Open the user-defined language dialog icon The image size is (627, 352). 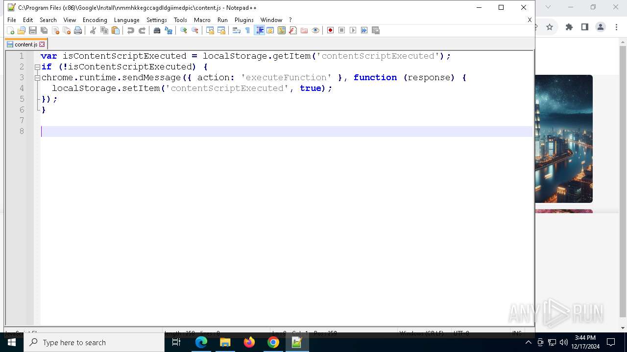(x=270, y=30)
